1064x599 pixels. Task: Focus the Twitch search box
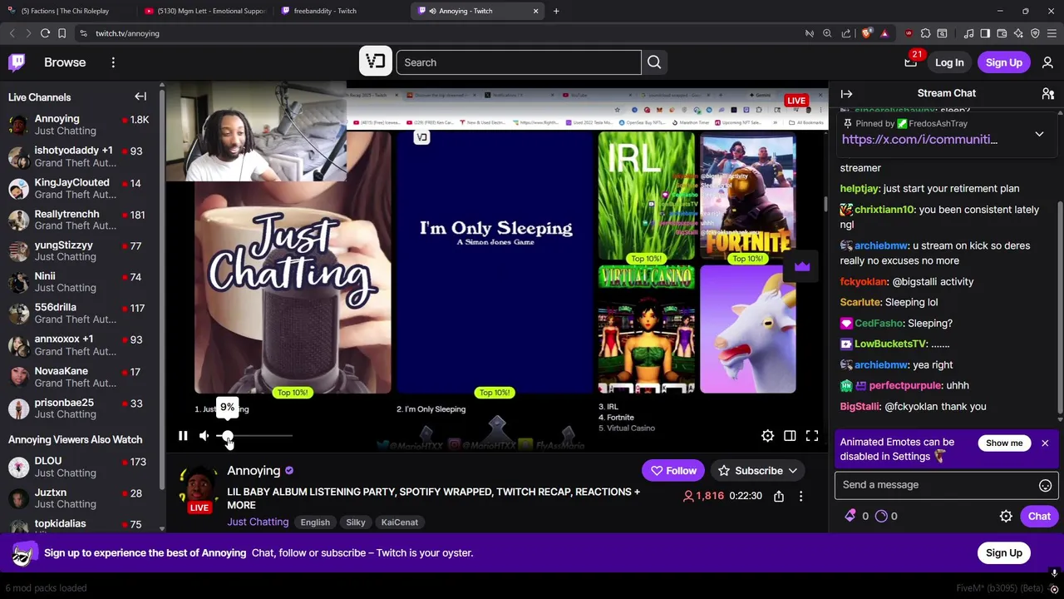click(x=518, y=62)
